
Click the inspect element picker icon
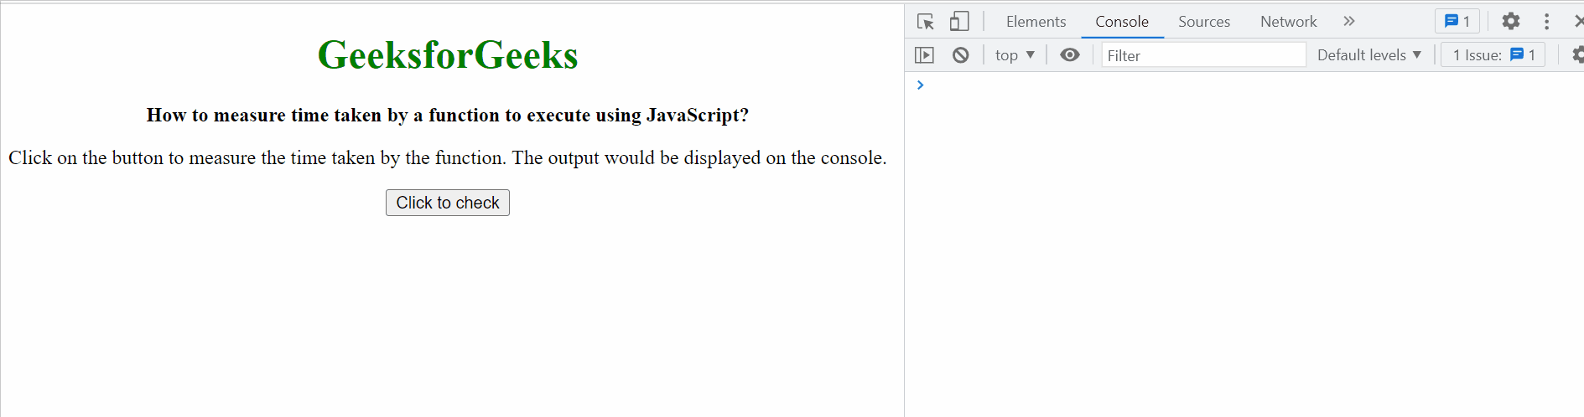point(926,22)
